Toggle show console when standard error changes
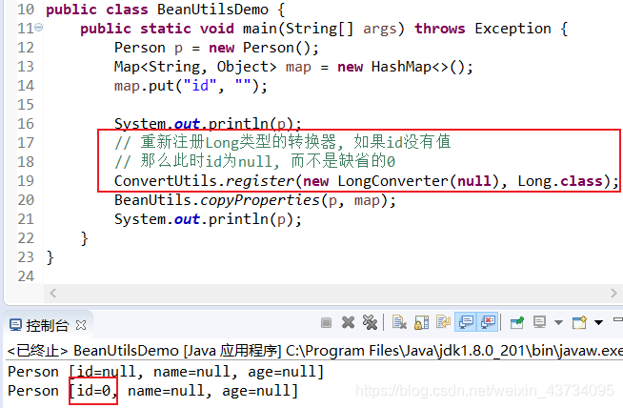 pos(488,322)
